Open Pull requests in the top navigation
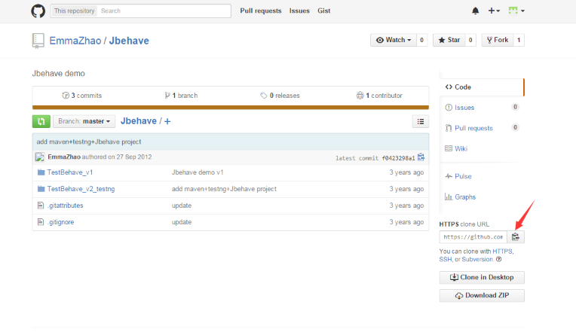The height and width of the screenshot is (335, 576). coord(260,11)
